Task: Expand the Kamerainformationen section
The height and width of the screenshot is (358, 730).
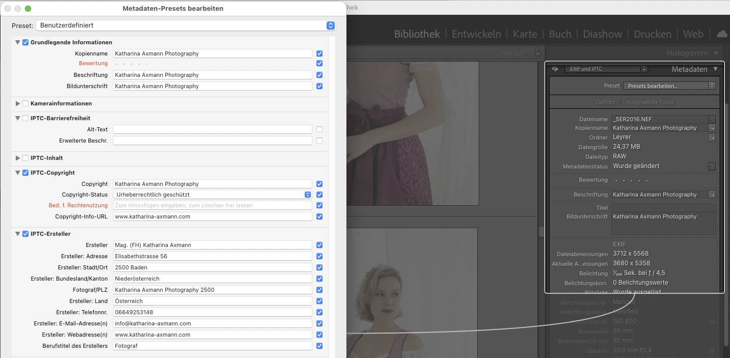Action: [18, 103]
